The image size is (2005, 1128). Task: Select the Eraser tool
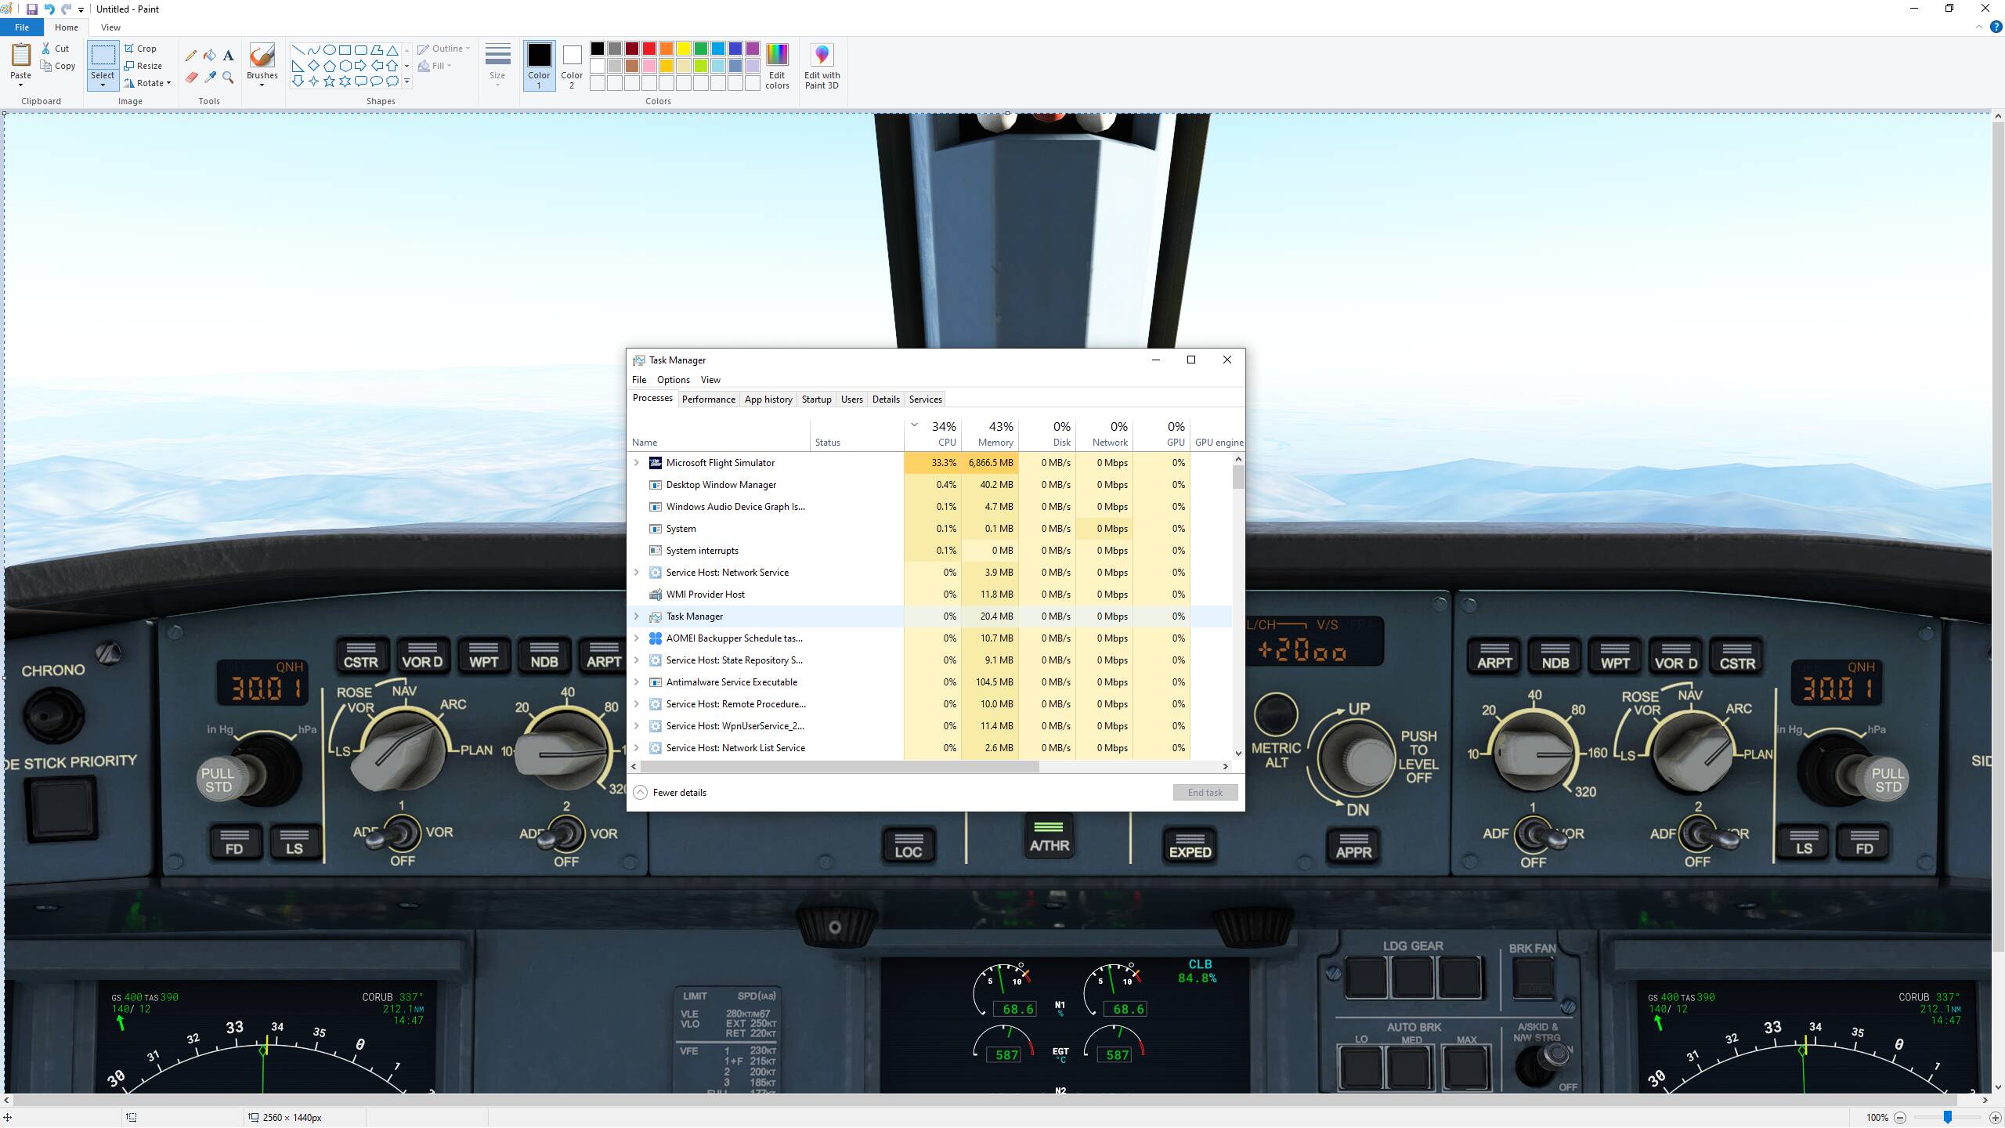[x=191, y=78]
